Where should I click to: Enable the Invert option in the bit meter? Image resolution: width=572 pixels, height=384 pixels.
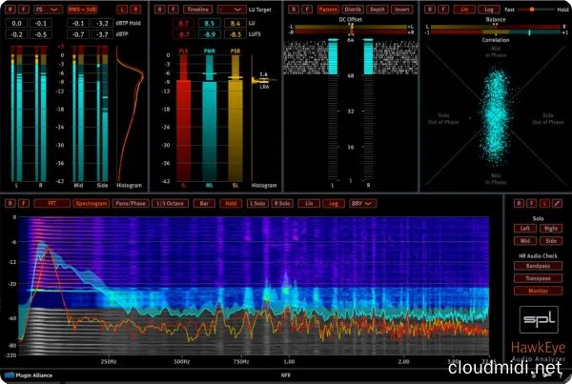point(402,8)
